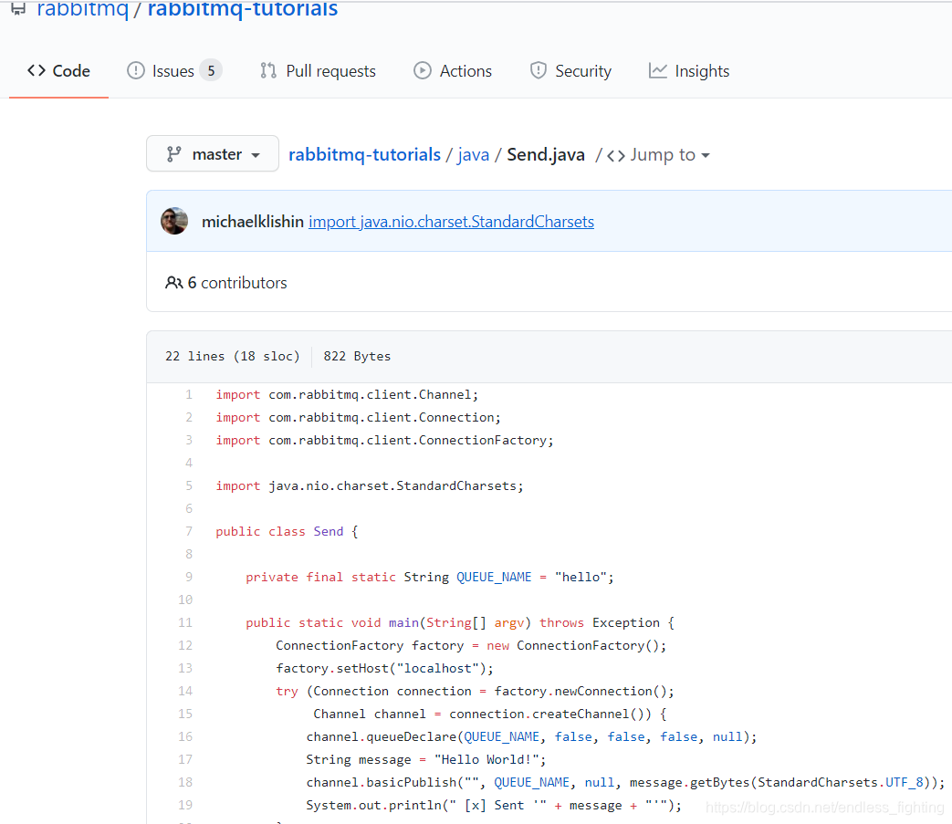Open the Pull requests tab
This screenshot has height=824, width=952.
[x=319, y=71]
